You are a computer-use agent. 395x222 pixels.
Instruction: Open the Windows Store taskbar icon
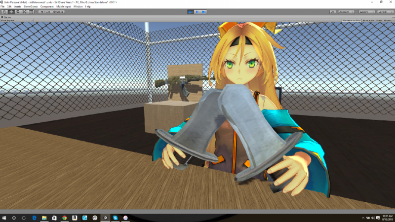pyautogui.click(x=54, y=218)
